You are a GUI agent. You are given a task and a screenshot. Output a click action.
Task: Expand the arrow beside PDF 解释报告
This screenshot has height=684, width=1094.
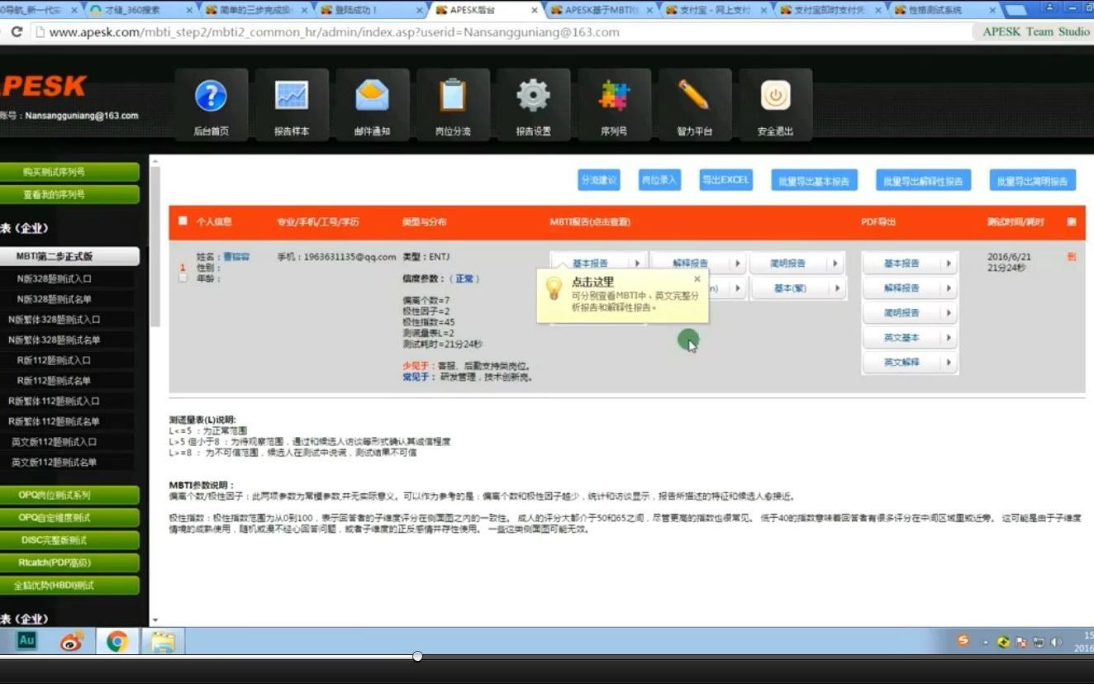pyautogui.click(x=948, y=288)
